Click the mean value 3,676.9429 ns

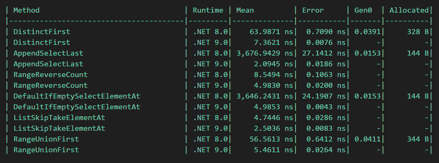coord(265,53)
